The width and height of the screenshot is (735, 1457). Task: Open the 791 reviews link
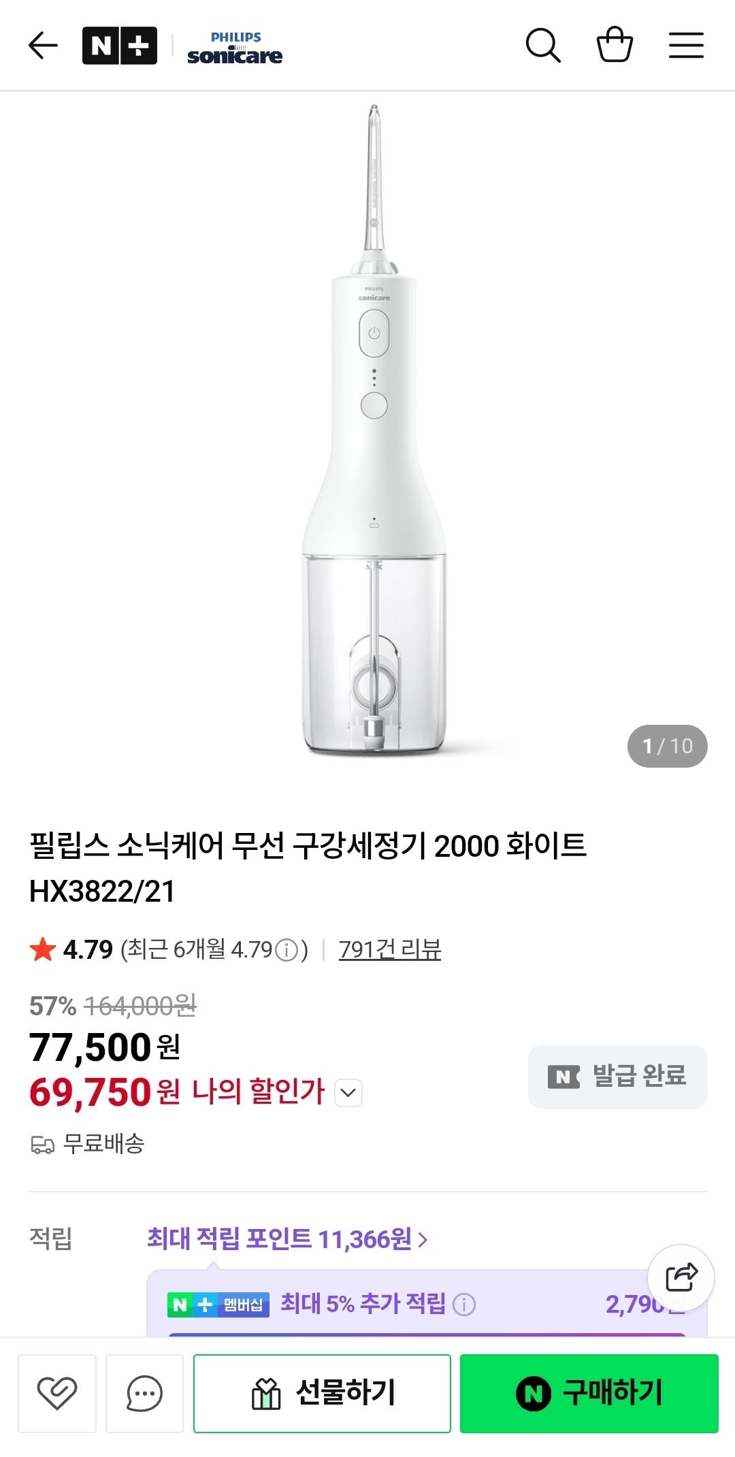pyautogui.click(x=390, y=949)
